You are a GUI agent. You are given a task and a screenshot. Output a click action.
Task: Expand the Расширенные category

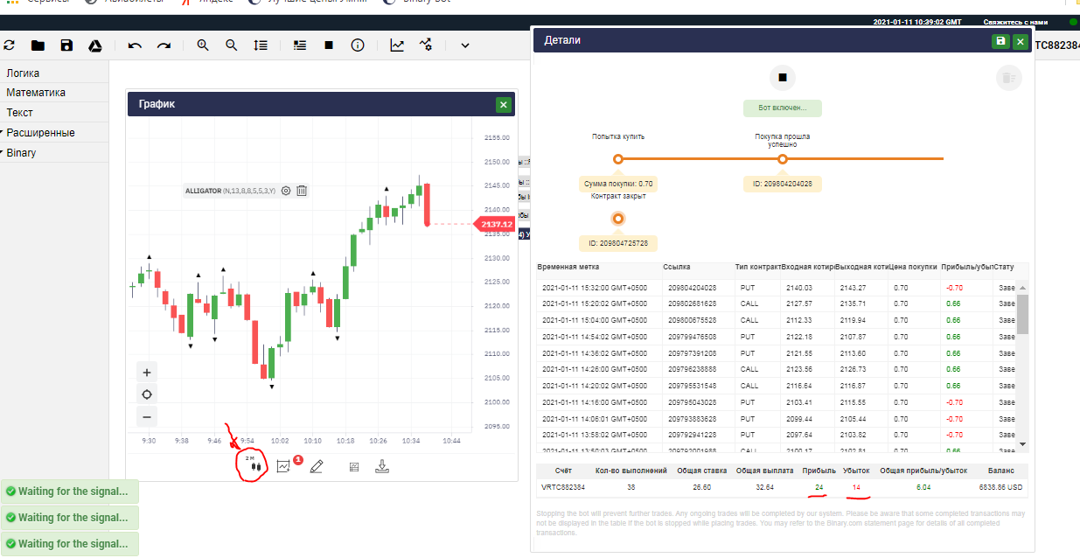(54, 133)
